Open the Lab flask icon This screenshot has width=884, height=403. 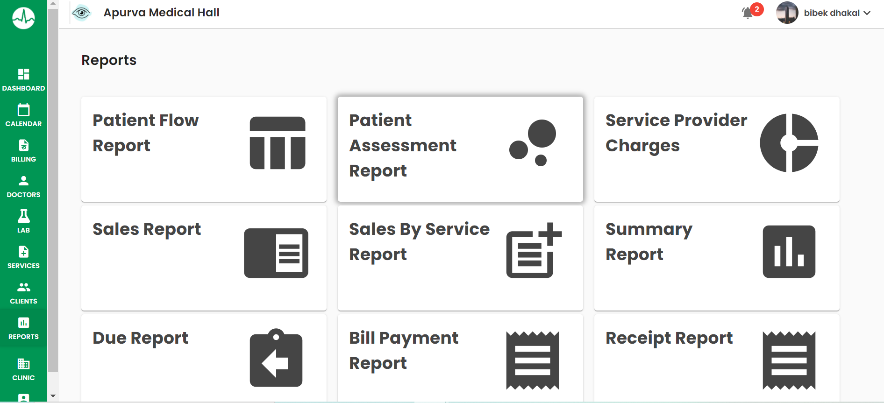pyautogui.click(x=23, y=216)
